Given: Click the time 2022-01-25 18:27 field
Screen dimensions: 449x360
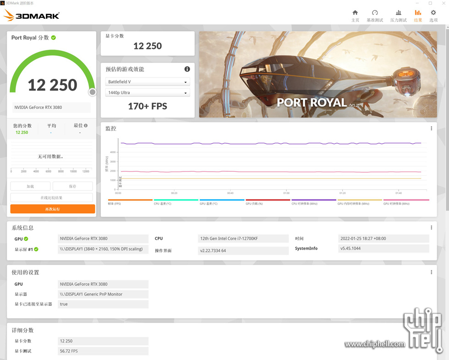Looking at the screenshot, I should [x=383, y=239].
